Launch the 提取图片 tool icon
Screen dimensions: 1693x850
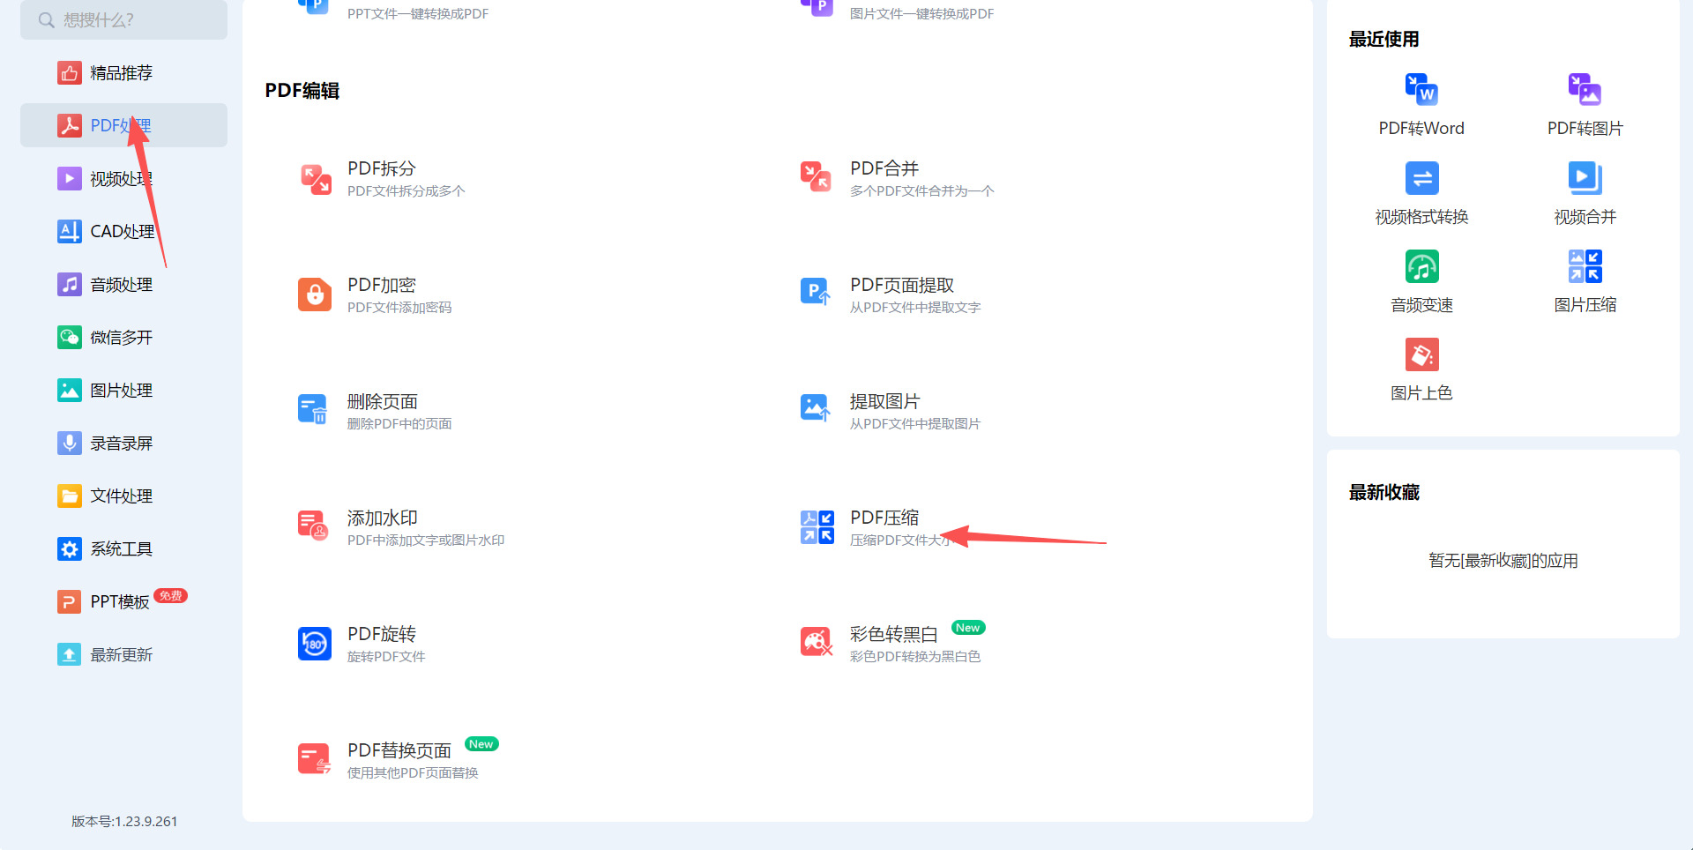(x=817, y=408)
